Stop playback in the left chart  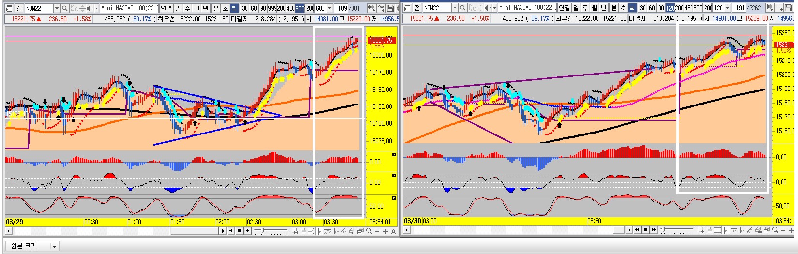[239, 231]
